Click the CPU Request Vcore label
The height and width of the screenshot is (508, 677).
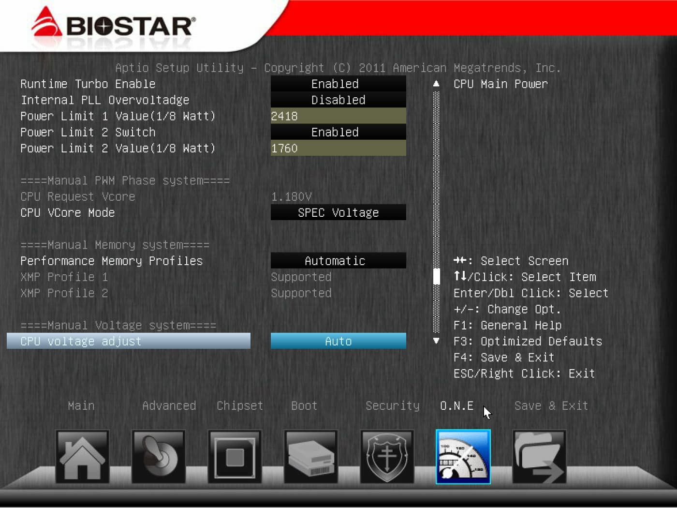[78, 196]
